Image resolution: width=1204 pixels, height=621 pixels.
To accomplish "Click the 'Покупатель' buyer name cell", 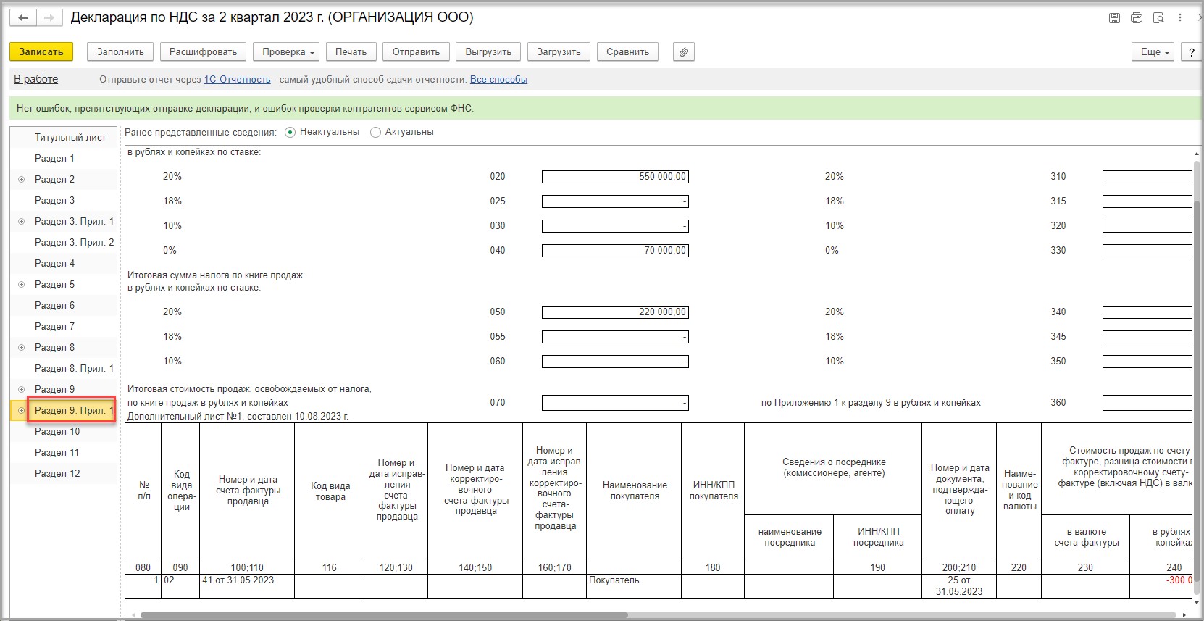I will (x=634, y=585).
